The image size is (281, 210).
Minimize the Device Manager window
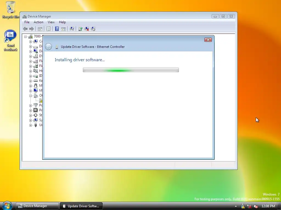point(215,16)
